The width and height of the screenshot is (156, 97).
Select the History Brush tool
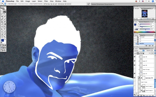click(5, 22)
